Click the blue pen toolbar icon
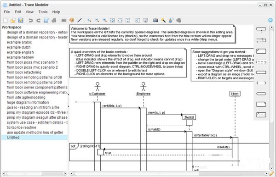 pos(80,20)
